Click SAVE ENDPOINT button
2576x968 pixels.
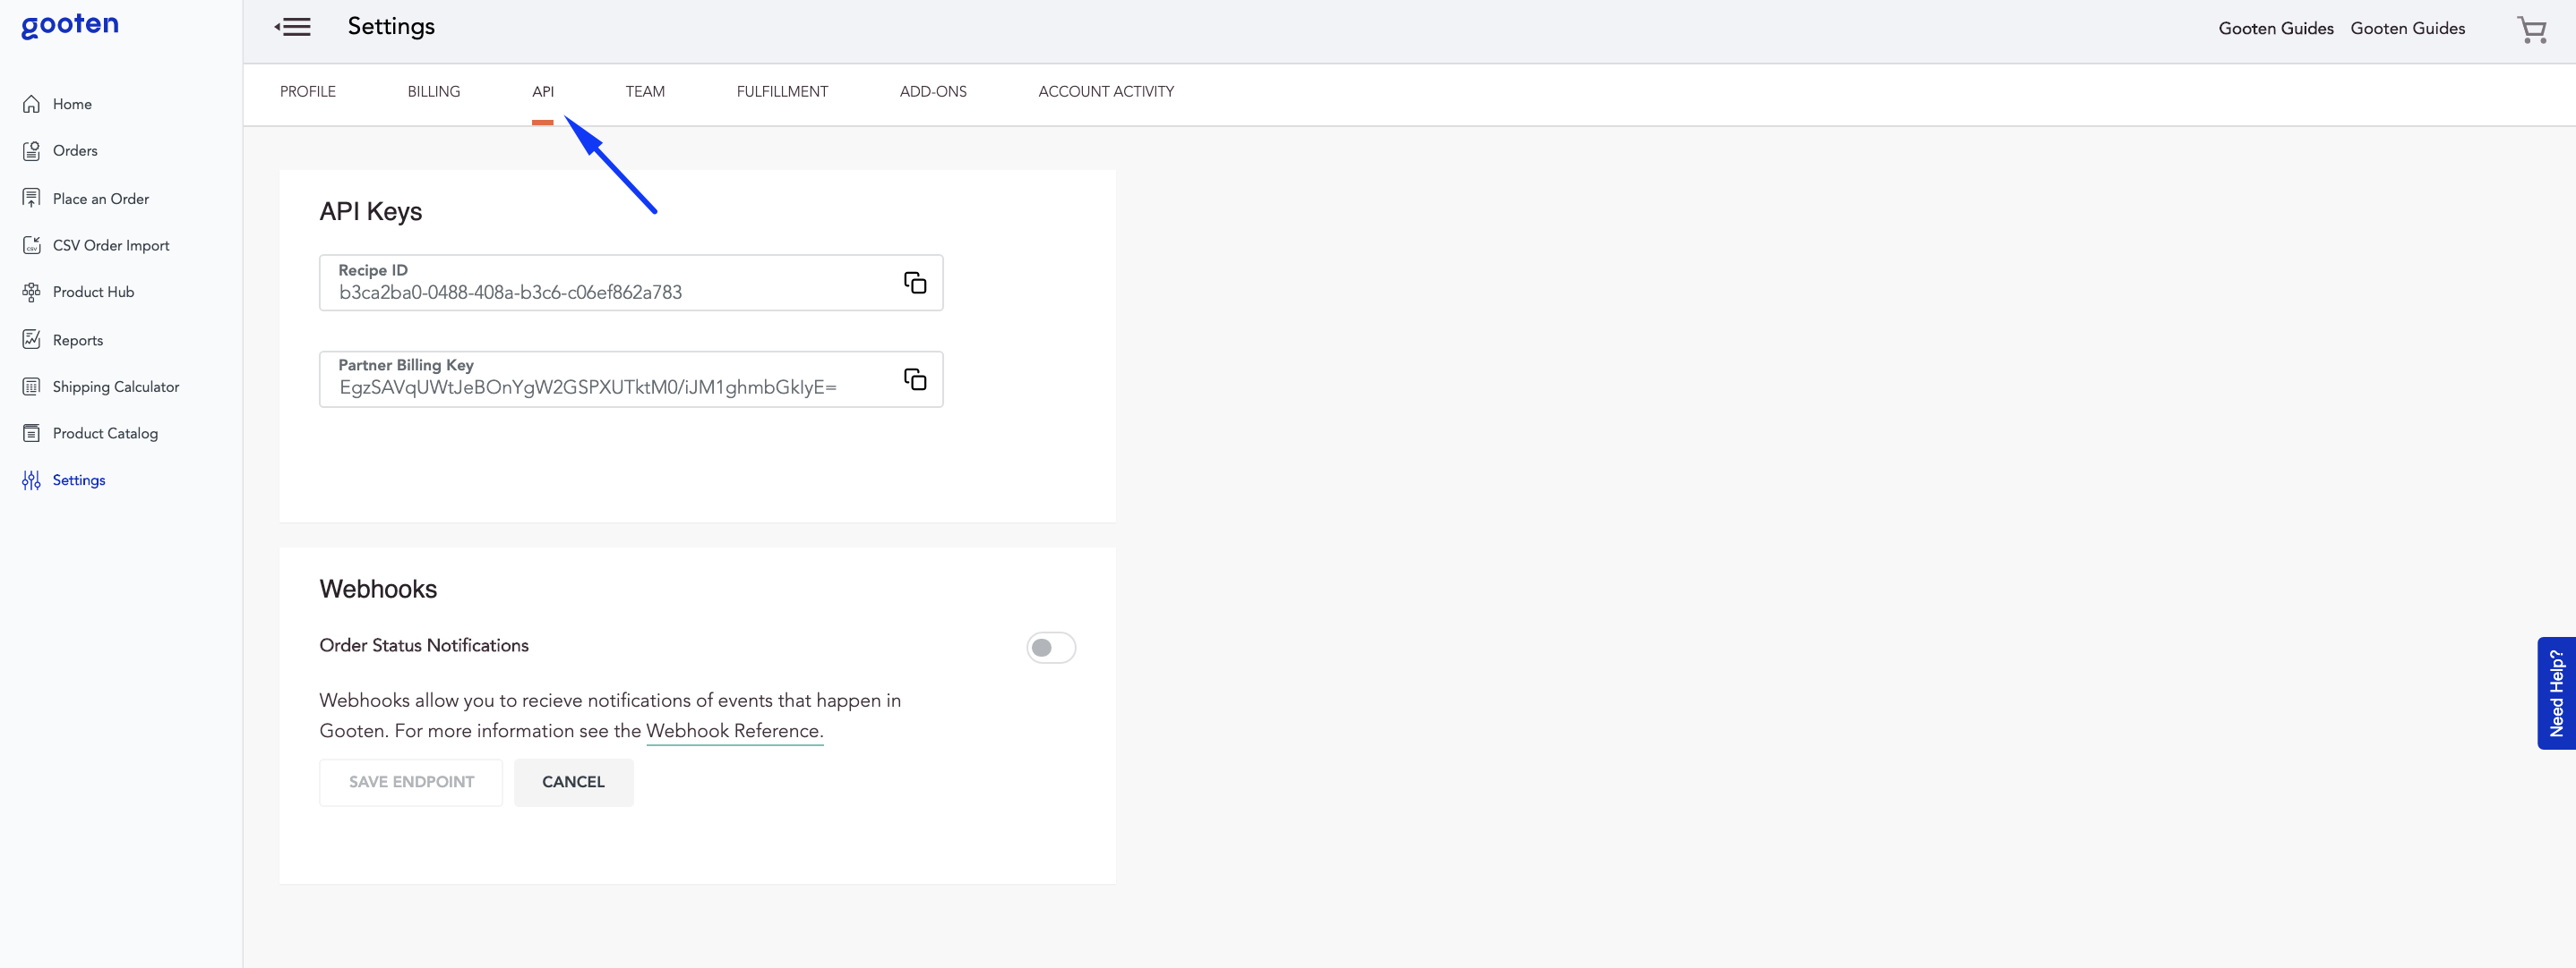click(x=411, y=782)
